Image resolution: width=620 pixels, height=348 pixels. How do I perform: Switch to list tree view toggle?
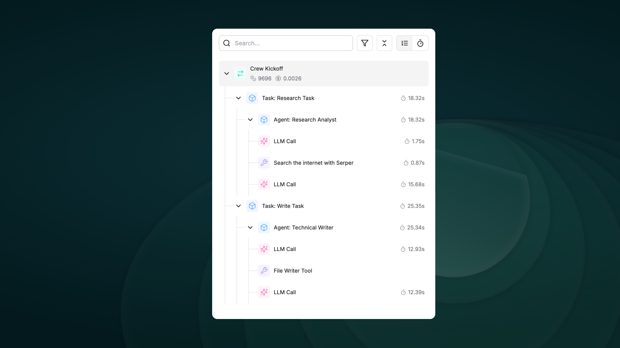tap(405, 43)
